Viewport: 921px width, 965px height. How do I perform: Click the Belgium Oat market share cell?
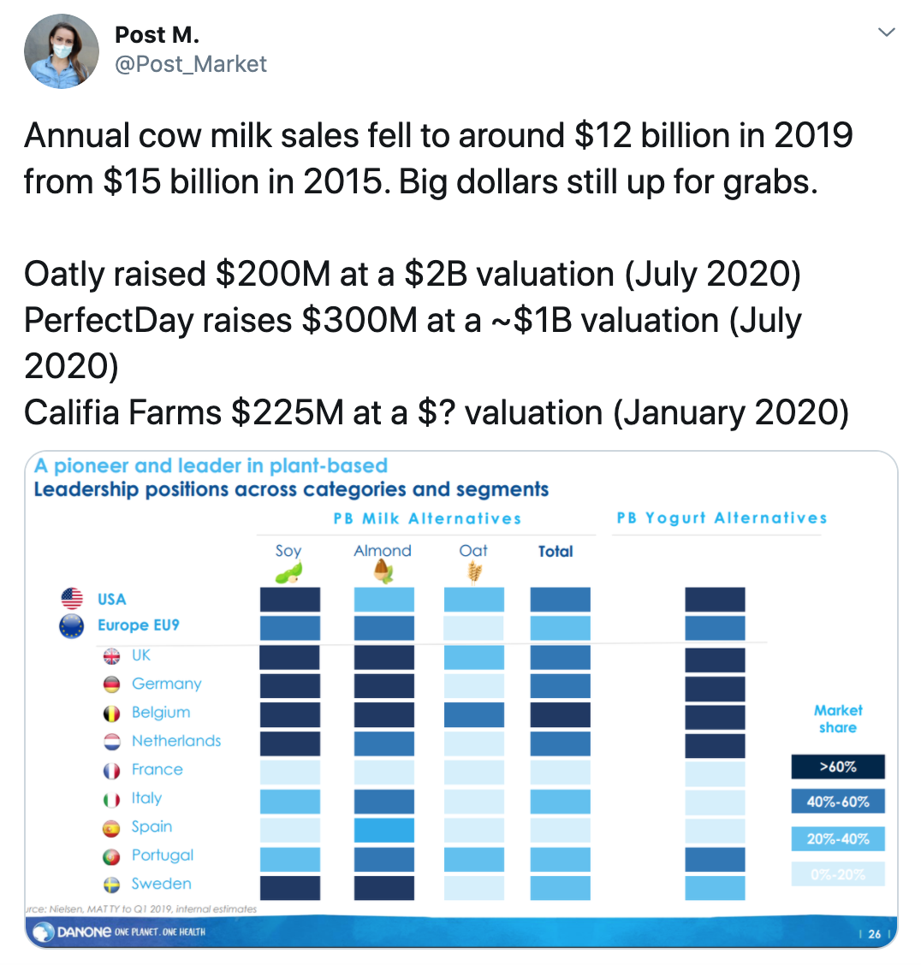(x=474, y=714)
